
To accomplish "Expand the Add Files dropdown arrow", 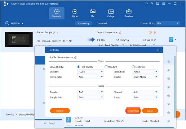I will (22, 23).
